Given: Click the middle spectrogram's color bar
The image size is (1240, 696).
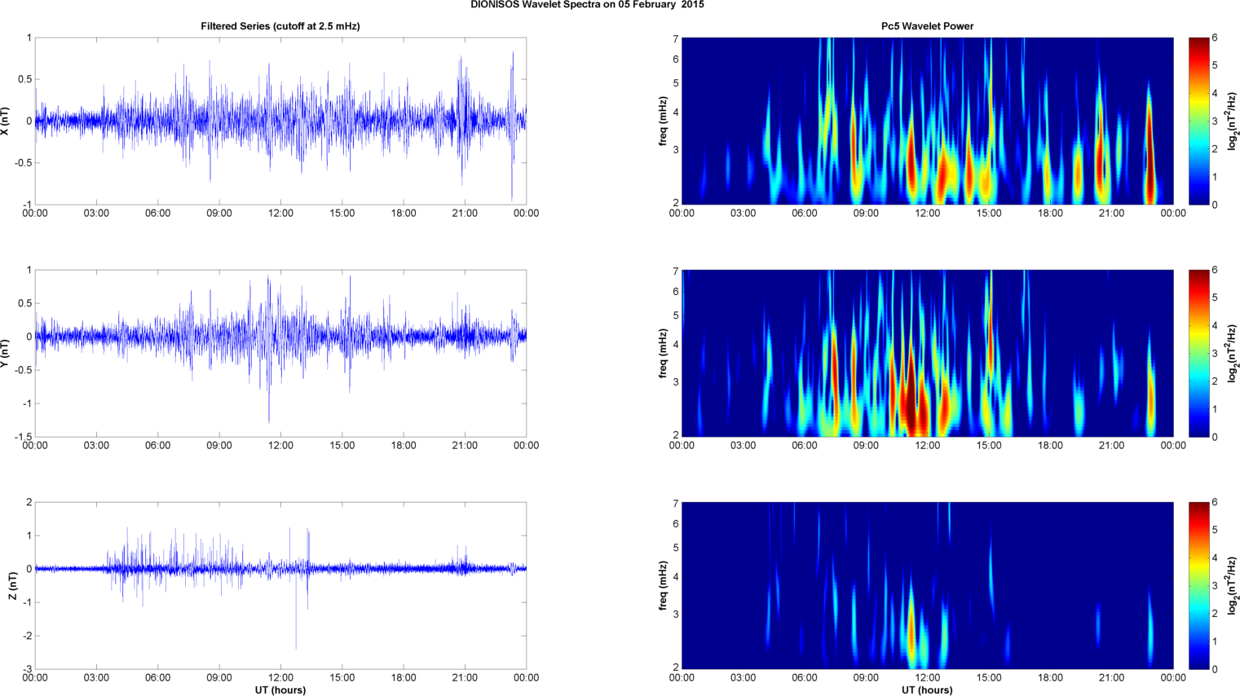Looking at the screenshot, I should coord(1198,353).
